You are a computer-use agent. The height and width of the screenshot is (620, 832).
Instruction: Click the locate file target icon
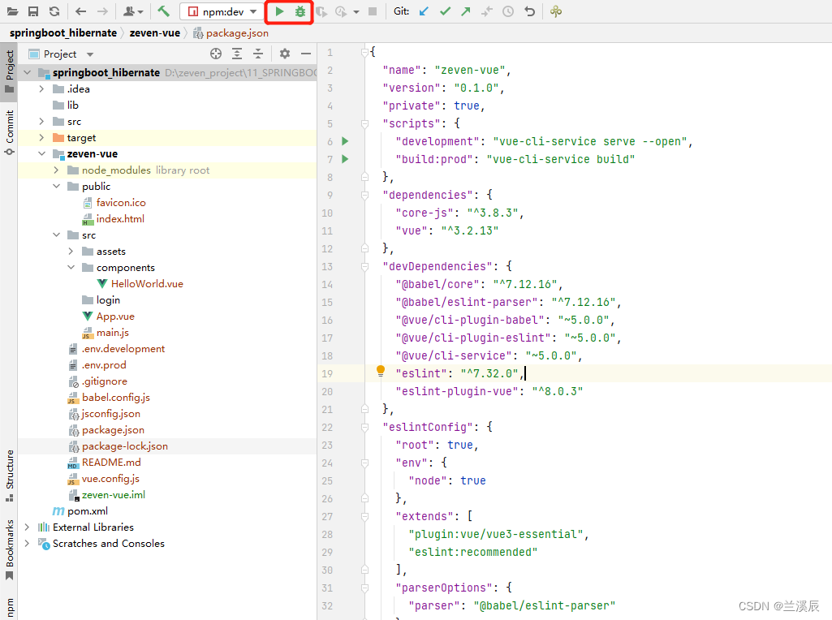point(215,54)
